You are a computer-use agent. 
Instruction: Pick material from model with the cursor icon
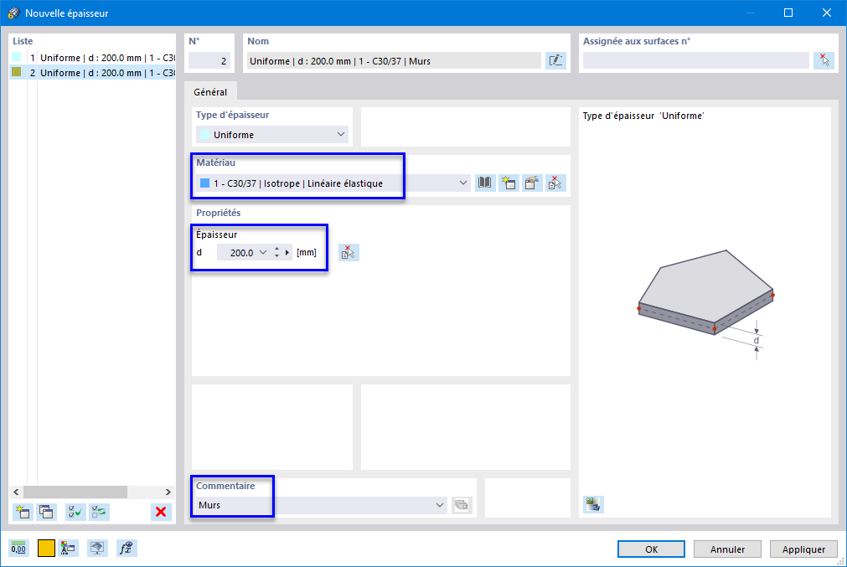pyautogui.click(x=555, y=183)
